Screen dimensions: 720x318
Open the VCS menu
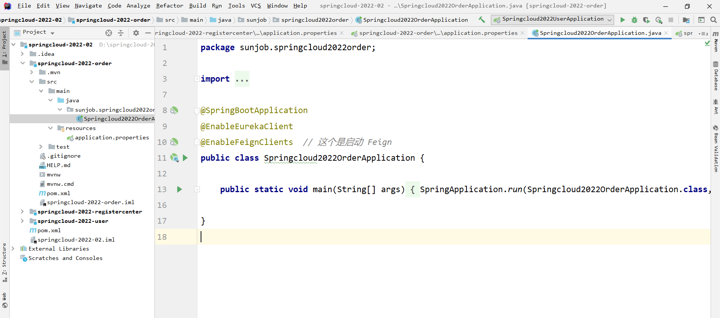[x=256, y=6]
